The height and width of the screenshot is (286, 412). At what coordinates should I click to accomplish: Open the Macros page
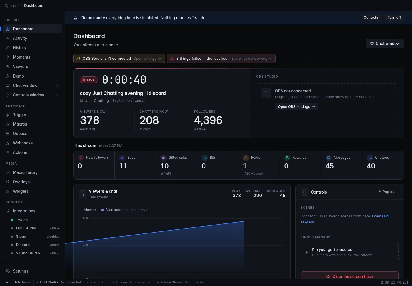click(32, 124)
